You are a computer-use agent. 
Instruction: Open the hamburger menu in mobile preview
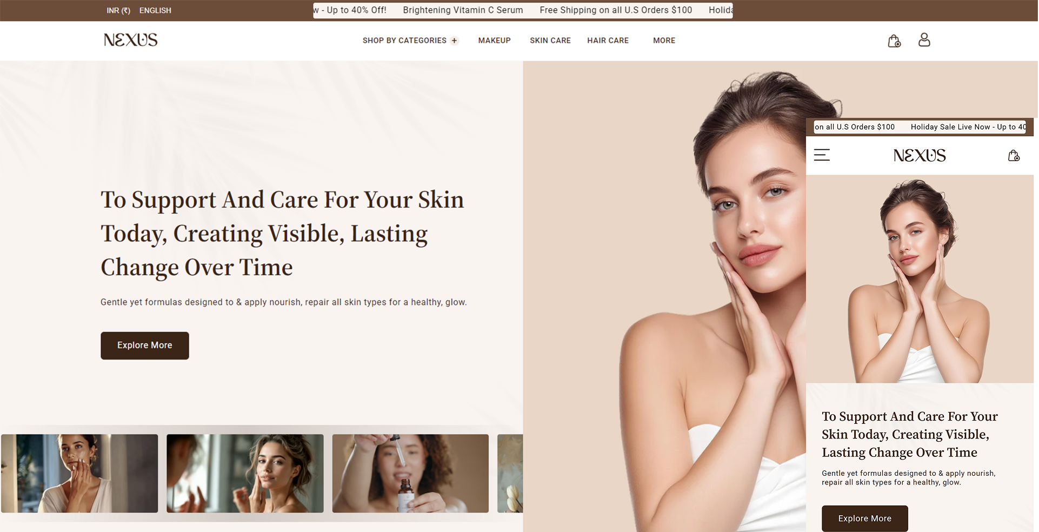point(822,155)
